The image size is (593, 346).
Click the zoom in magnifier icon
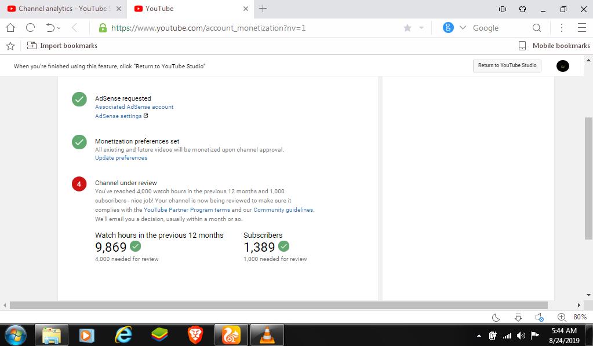[x=562, y=317]
